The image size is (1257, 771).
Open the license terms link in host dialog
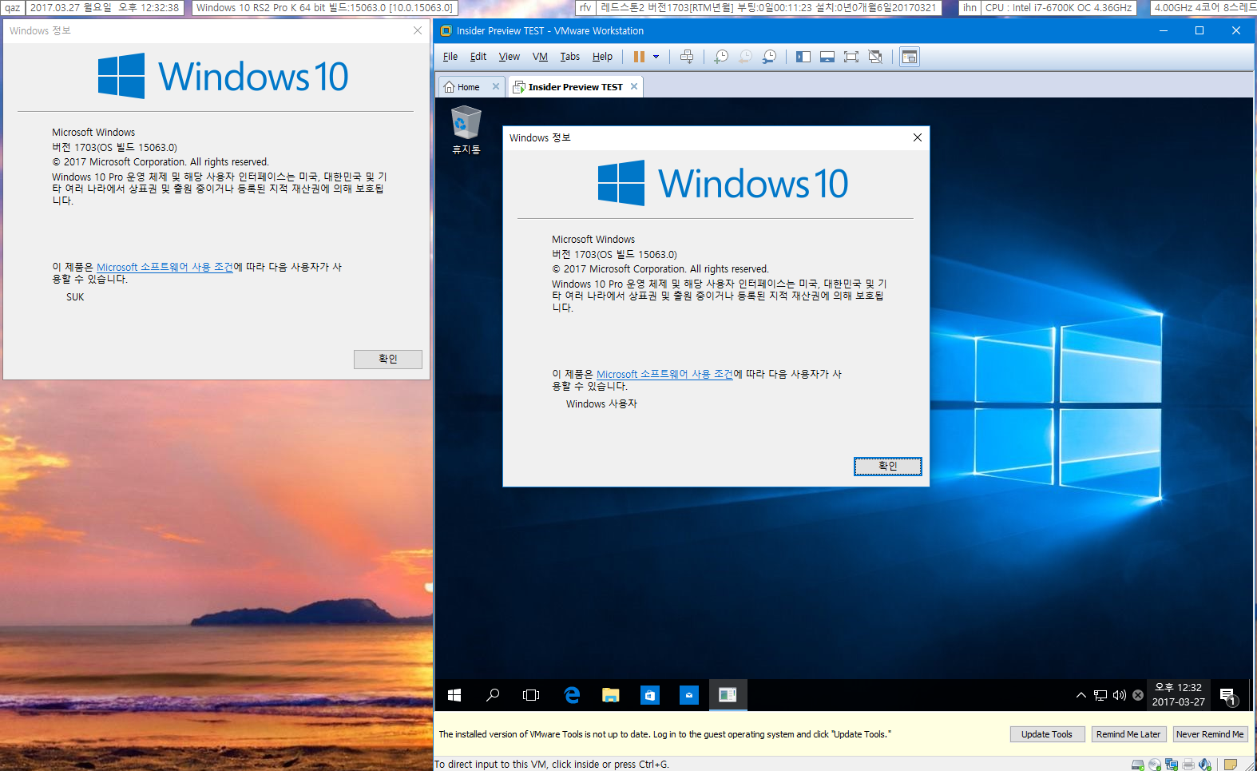click(x=165, y=267)
